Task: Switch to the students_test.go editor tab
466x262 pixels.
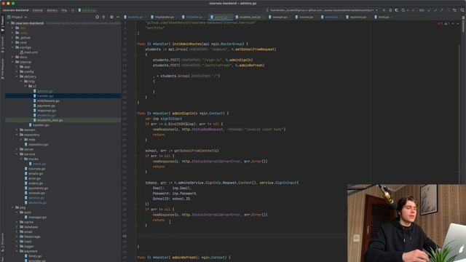Action: (x=250, y=17)
